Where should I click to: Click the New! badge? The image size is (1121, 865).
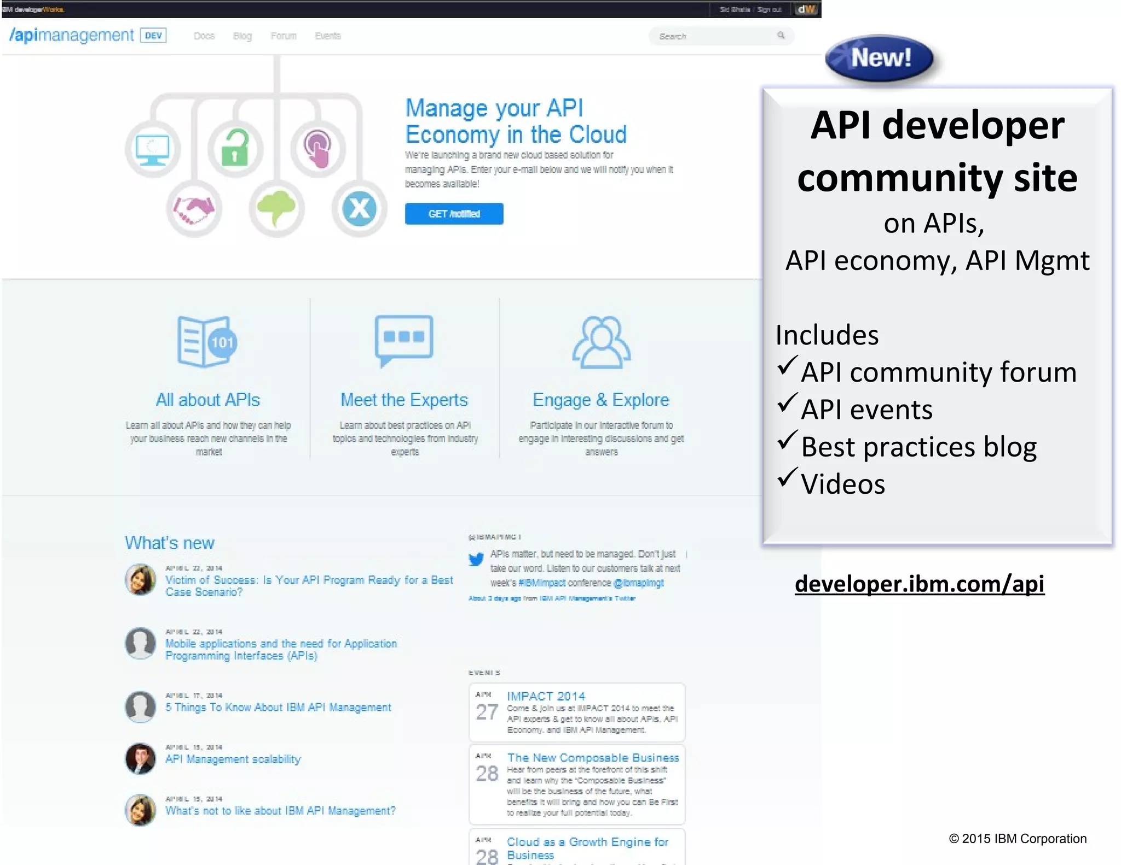pos(880,58)
